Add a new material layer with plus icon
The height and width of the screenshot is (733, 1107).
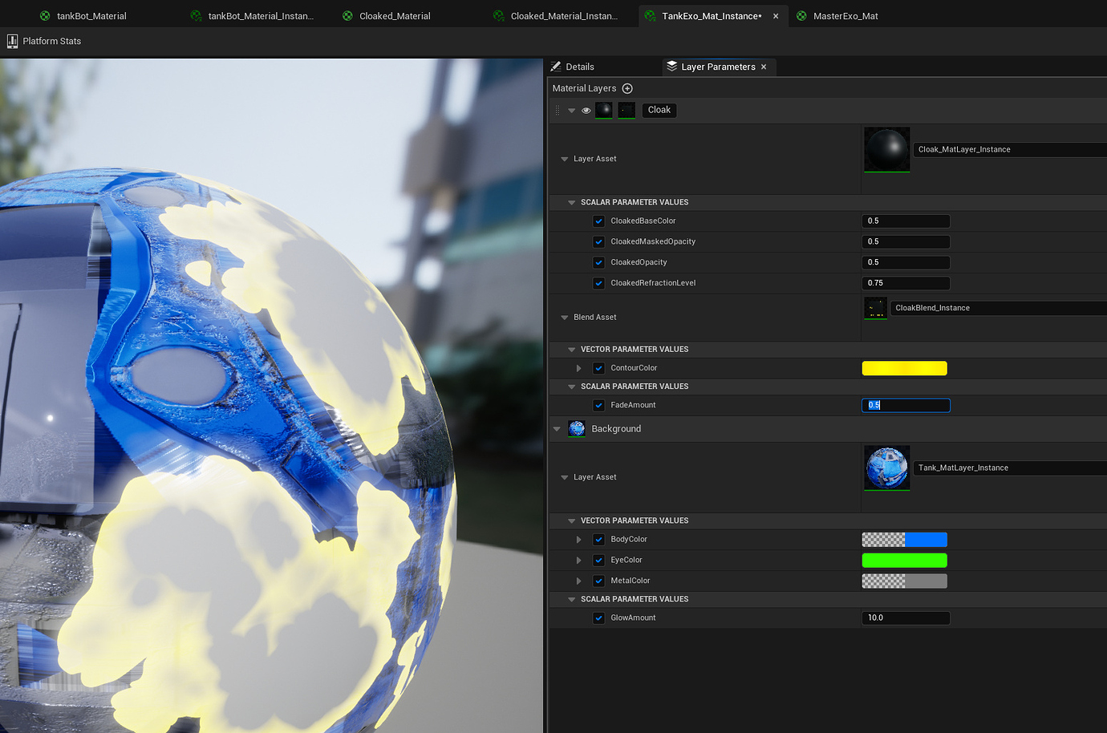pyautogui.click(x=627, y=88)
